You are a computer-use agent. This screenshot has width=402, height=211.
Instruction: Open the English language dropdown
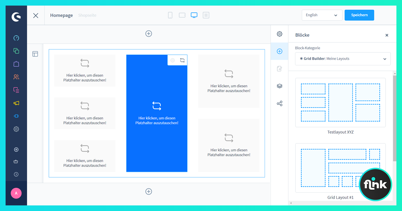[322, 15]
